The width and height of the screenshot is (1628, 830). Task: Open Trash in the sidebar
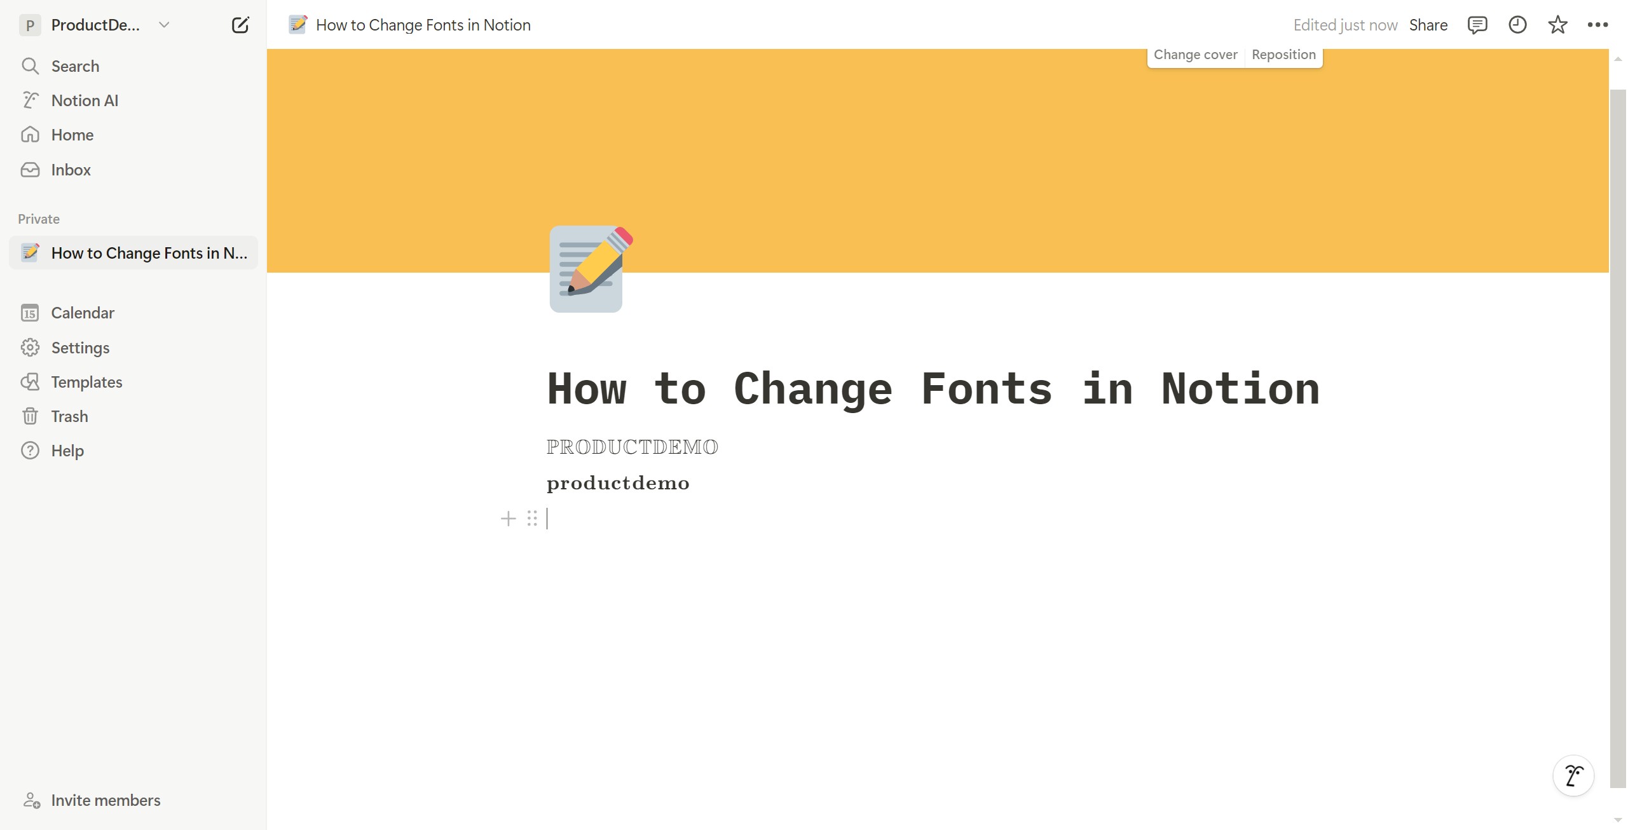point(133,416)
